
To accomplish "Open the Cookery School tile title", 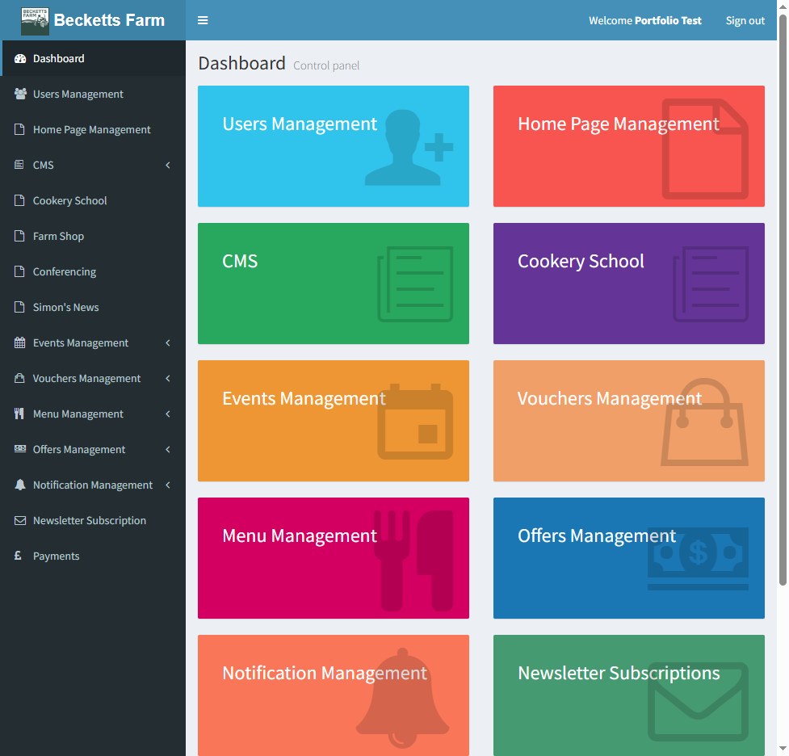I will pyautogui.click(x=581, y=261).
